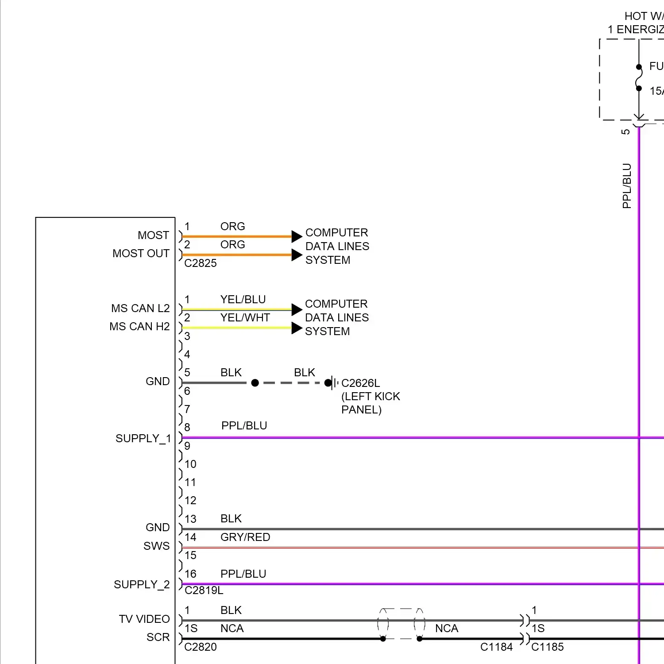
Task: Select the C1184 connector label
Action: pyautogui.click(x=496, y=647)
